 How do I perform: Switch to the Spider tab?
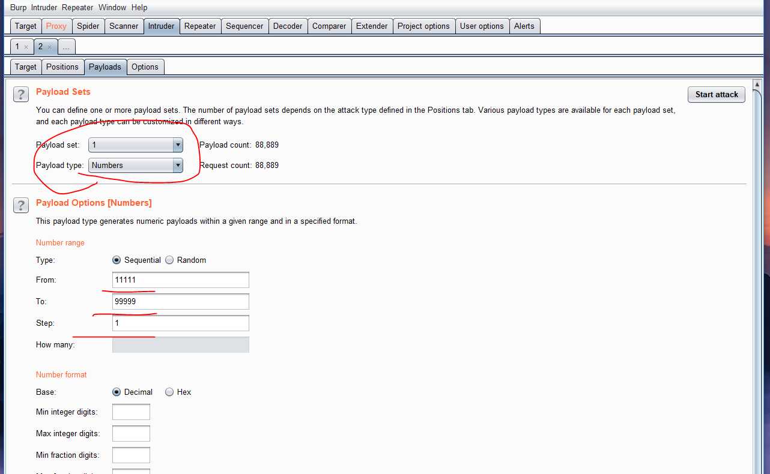pos(88,26)
